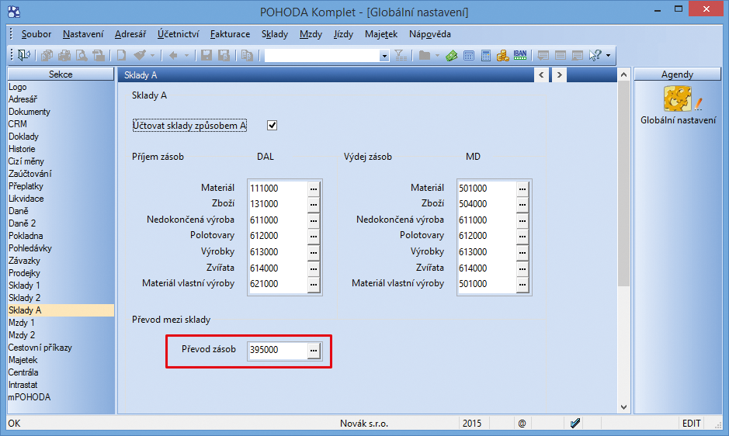Click the printer icon in the toolbar
The image size is (729, 436).
click(x=64, y=56)
